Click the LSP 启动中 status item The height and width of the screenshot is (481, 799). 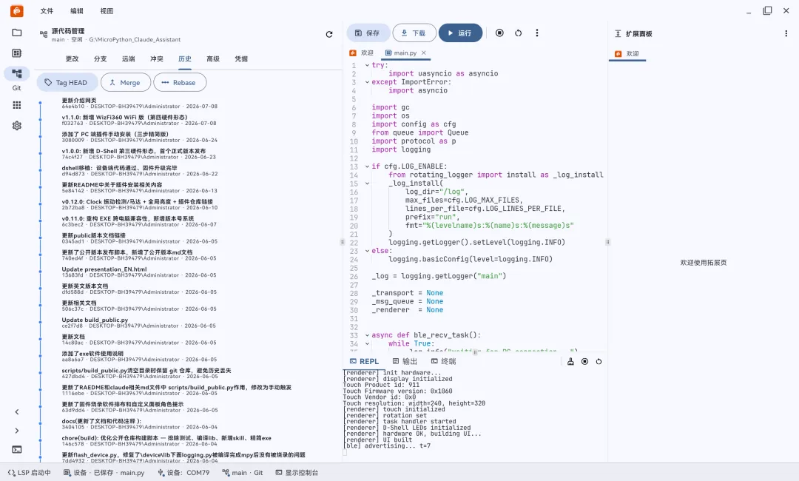tap(30, 472)
